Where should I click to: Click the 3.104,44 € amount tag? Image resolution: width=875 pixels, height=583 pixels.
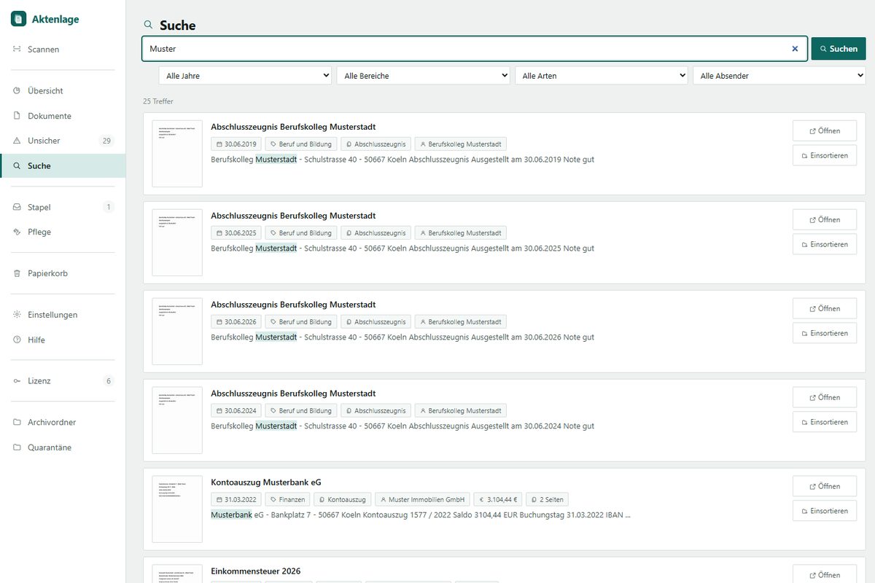pyautogui.click(x=498, y=500)
